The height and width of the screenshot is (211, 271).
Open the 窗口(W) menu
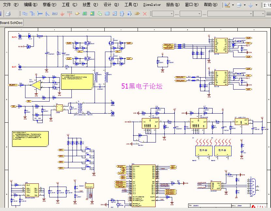point(192,5)
